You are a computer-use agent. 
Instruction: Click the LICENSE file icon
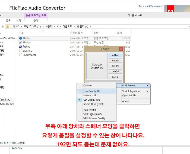point(21,51)
